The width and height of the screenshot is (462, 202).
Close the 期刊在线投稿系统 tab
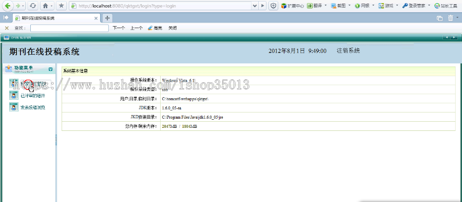(96, 18)
